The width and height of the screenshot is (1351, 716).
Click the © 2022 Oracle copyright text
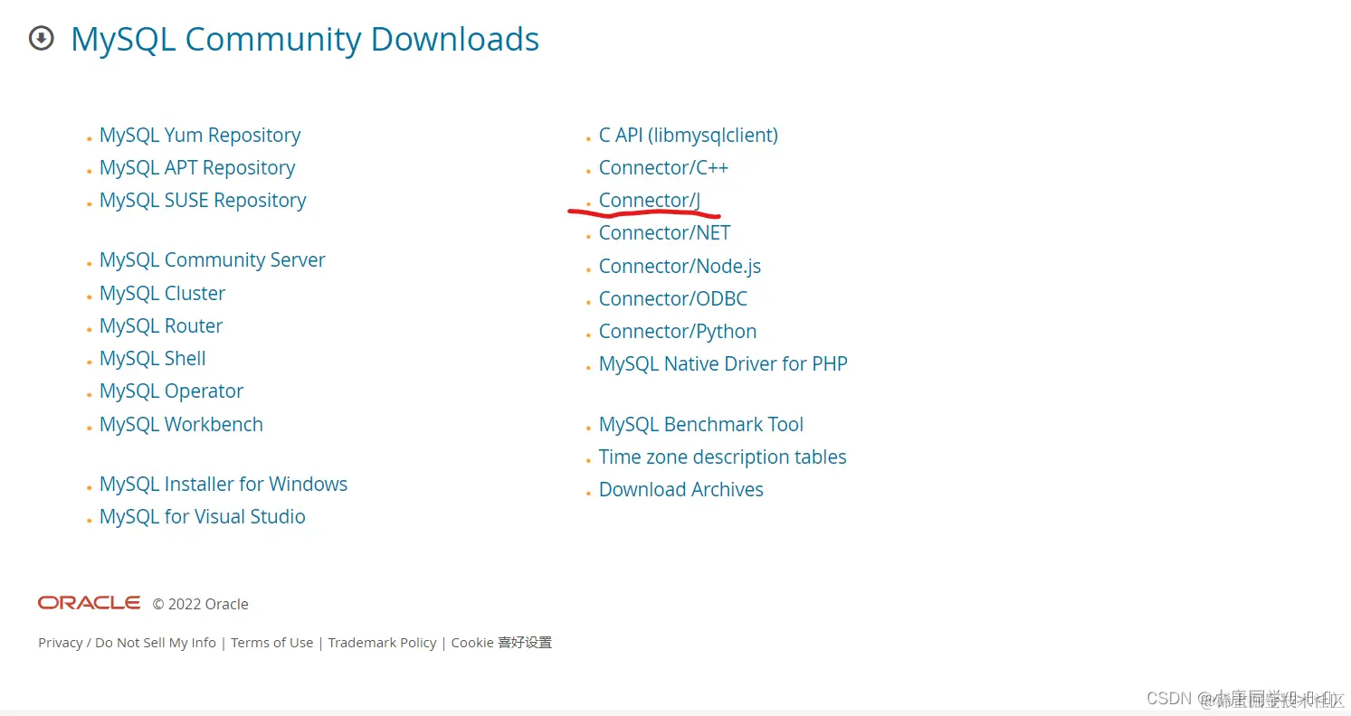click(x=200, y=604)
